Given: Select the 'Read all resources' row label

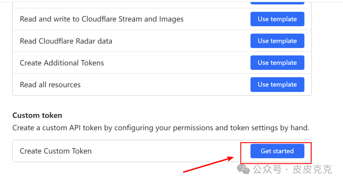Looking at the screenshot, I should (x=50, y=85).
